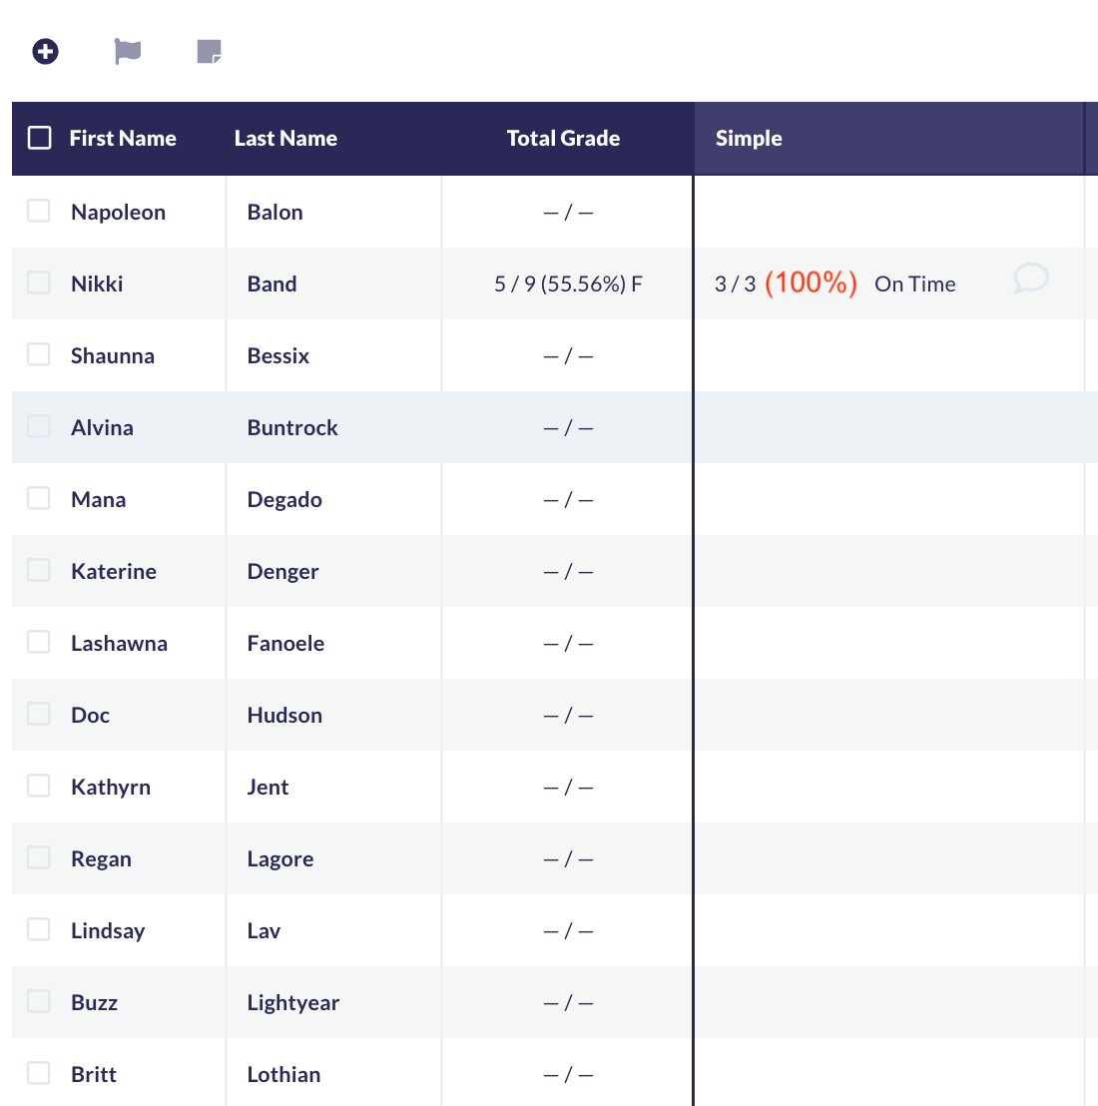Screen dimensions: 1098x1106
Task: Click the sticky note icon
Action: 209,51
